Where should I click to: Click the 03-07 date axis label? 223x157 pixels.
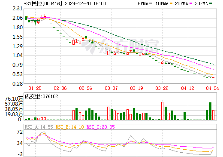coord(111,88)
